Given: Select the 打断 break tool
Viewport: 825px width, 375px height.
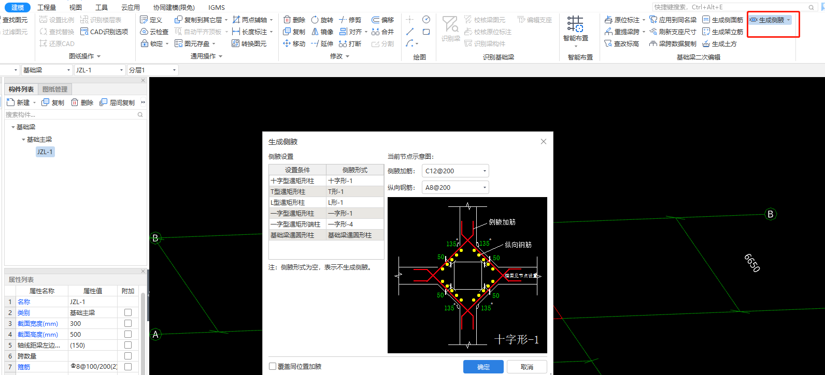Looking at the screenshot, I should (x=350, y=43).
